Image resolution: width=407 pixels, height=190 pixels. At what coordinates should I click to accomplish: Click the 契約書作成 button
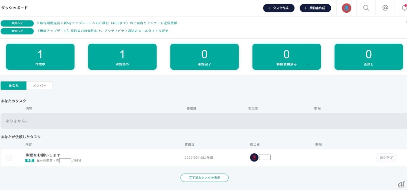click(x=315, y=8)
